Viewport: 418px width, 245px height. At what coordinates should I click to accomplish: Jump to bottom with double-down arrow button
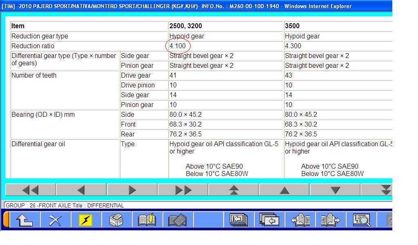pyautogui.click(x=385, y=190)
